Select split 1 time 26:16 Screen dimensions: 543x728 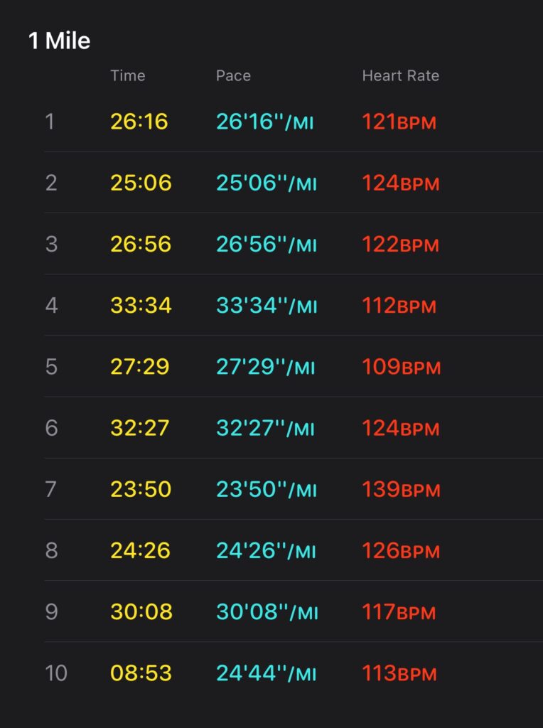click(139, 122)
